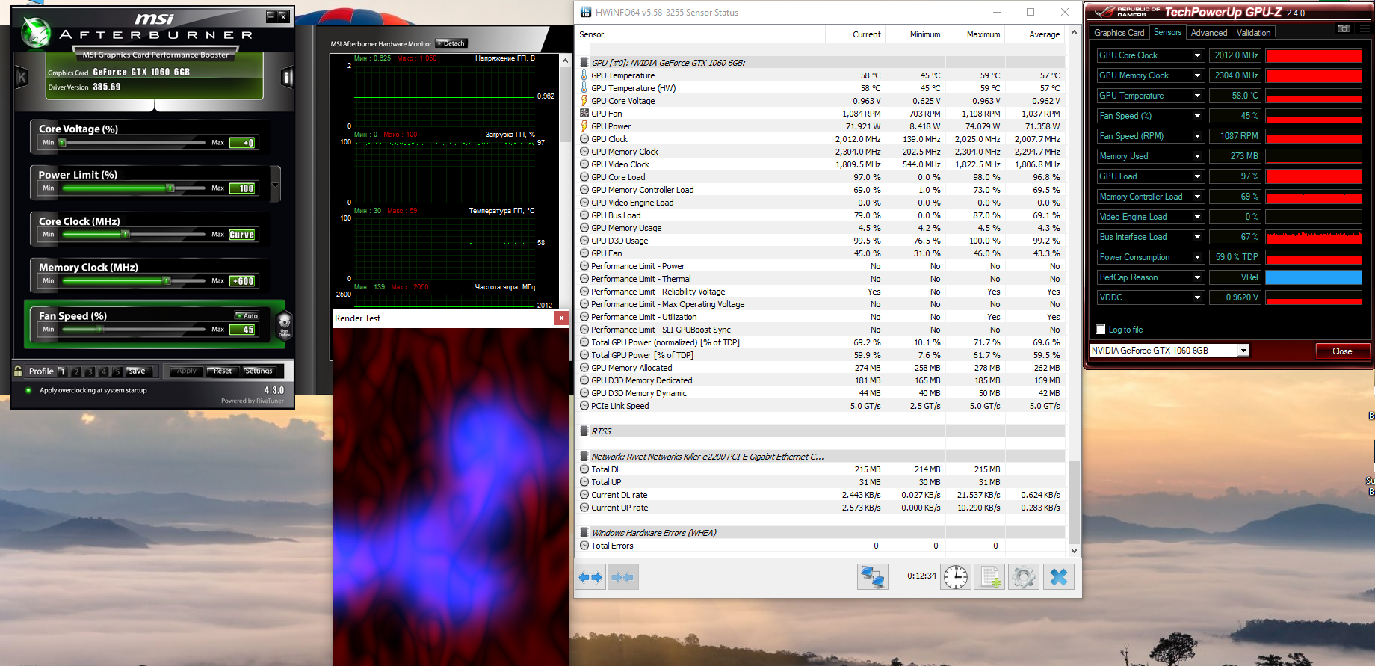Click the blue X close-sensors icon in HWiNFO
This screenshot has height=666, width=1375.
point(1059,577)
